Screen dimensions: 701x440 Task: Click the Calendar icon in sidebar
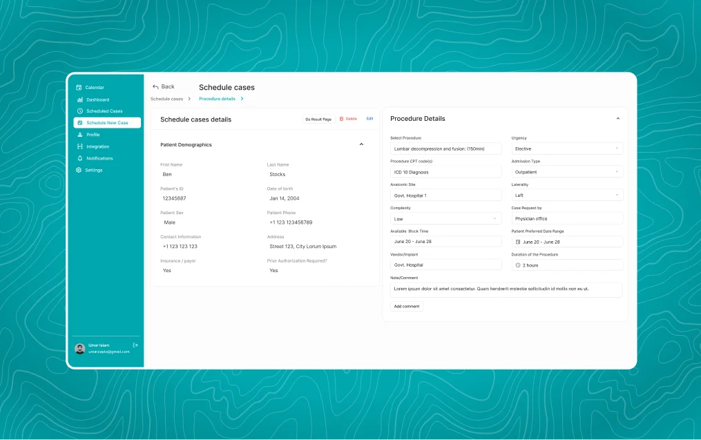pyautogui.click(x=79, y=87)
